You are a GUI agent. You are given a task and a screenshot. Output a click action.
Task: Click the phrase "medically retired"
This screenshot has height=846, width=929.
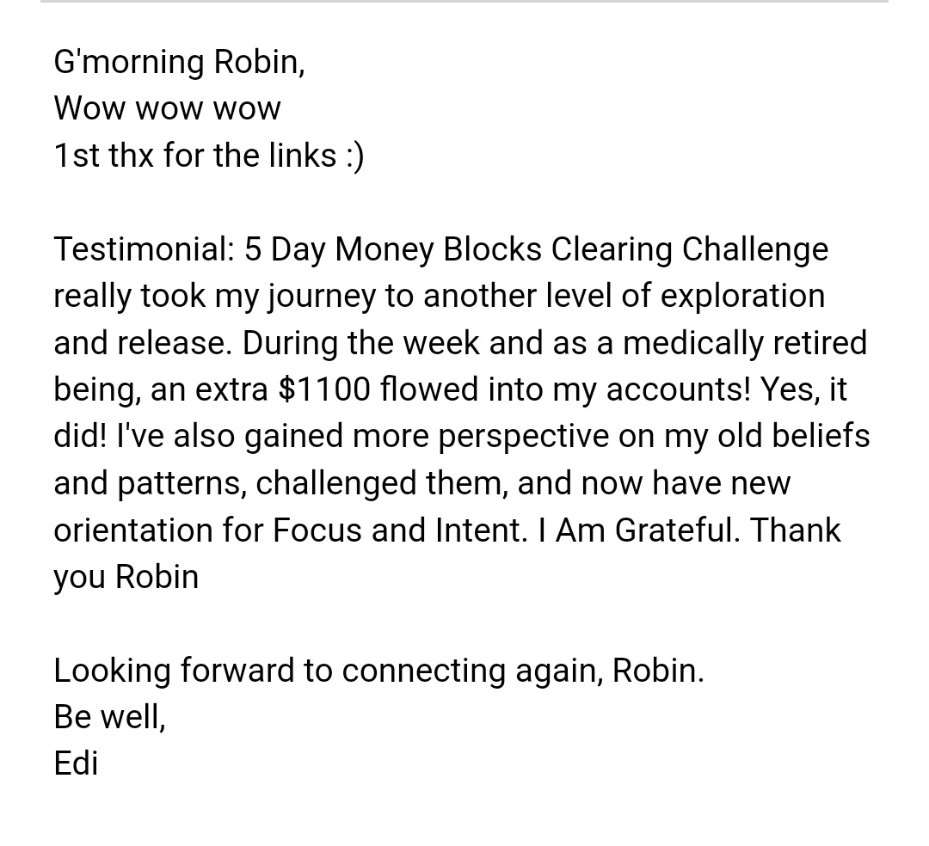pos(745,343)
